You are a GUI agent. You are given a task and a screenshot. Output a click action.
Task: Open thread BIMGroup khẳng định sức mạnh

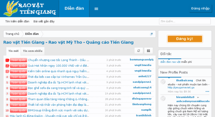pos(58,110)
